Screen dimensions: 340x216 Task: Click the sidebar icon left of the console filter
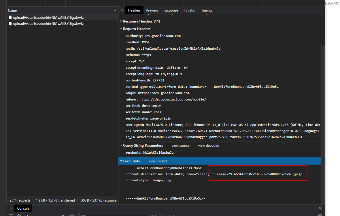[x=11, y=215]
